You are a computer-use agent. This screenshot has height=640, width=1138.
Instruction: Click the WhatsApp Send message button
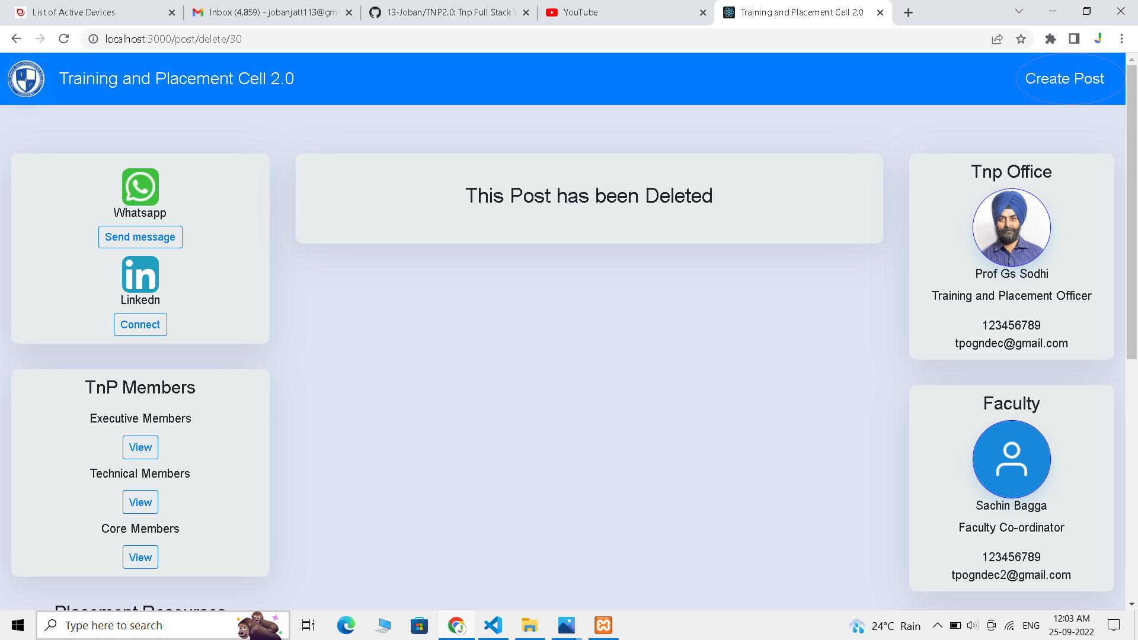(140, 237)
